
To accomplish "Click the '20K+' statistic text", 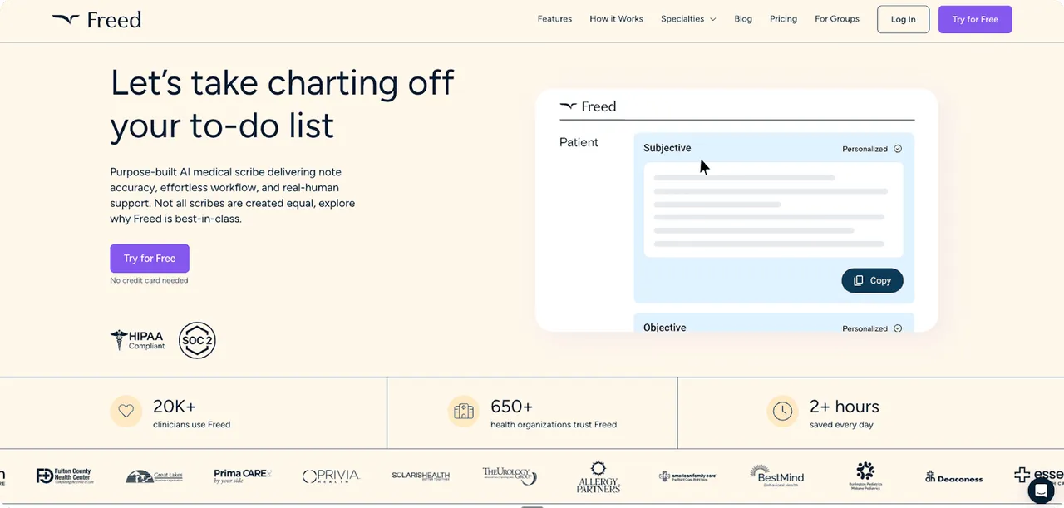I will (x=175, y=407).
